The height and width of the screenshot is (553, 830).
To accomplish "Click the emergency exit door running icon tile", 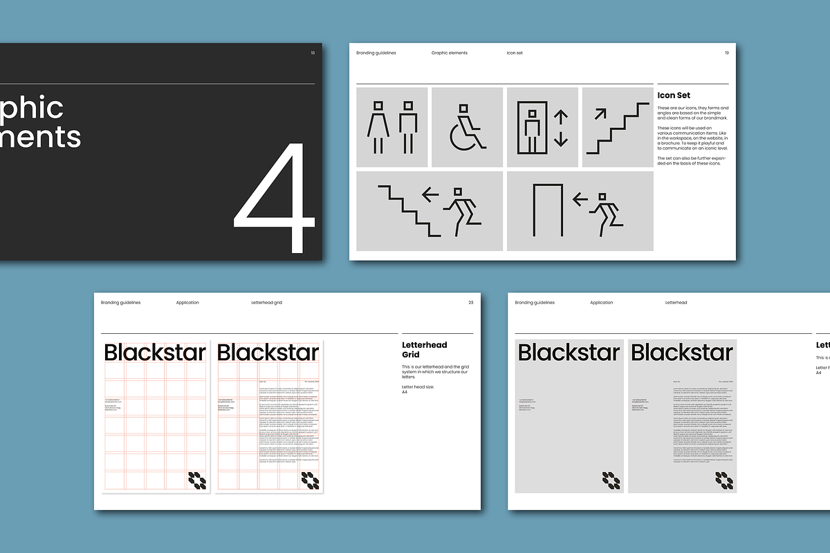I will pyautogui.click(x=580, y=211).
